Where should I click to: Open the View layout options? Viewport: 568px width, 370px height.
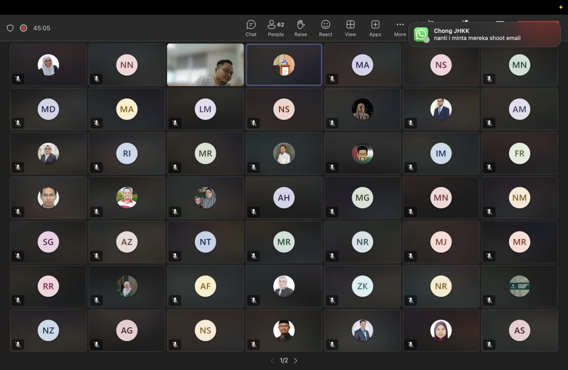[x=351, y=28]
